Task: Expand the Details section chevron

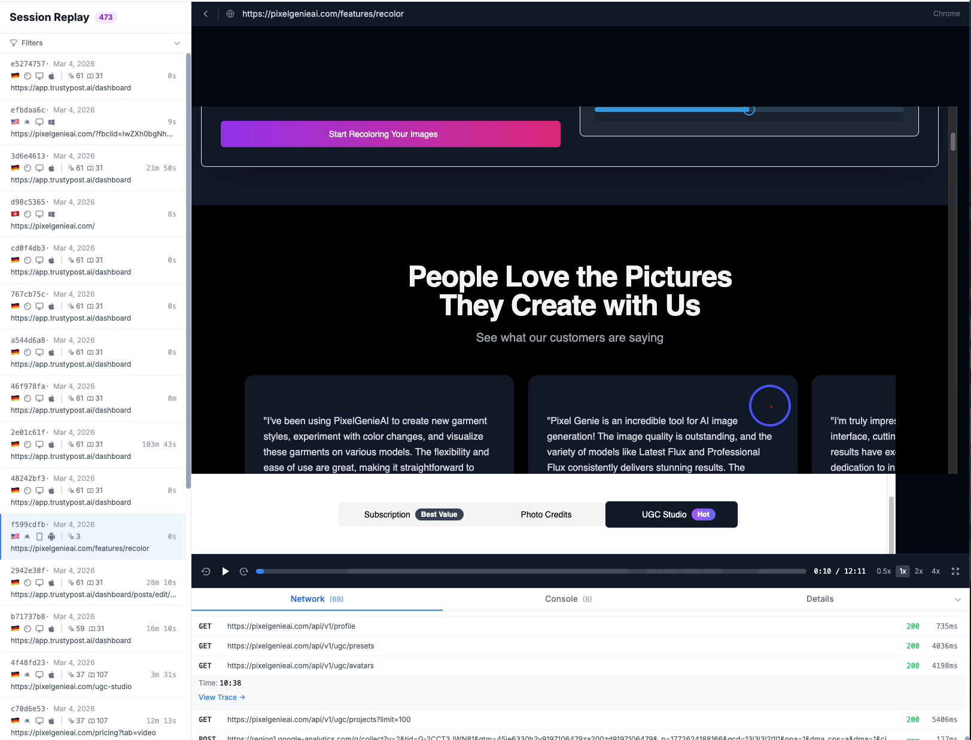Action: 958,599
